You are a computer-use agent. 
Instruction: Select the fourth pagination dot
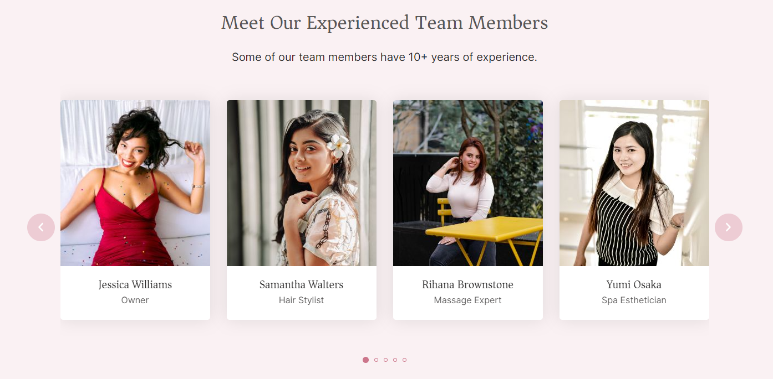394,360
